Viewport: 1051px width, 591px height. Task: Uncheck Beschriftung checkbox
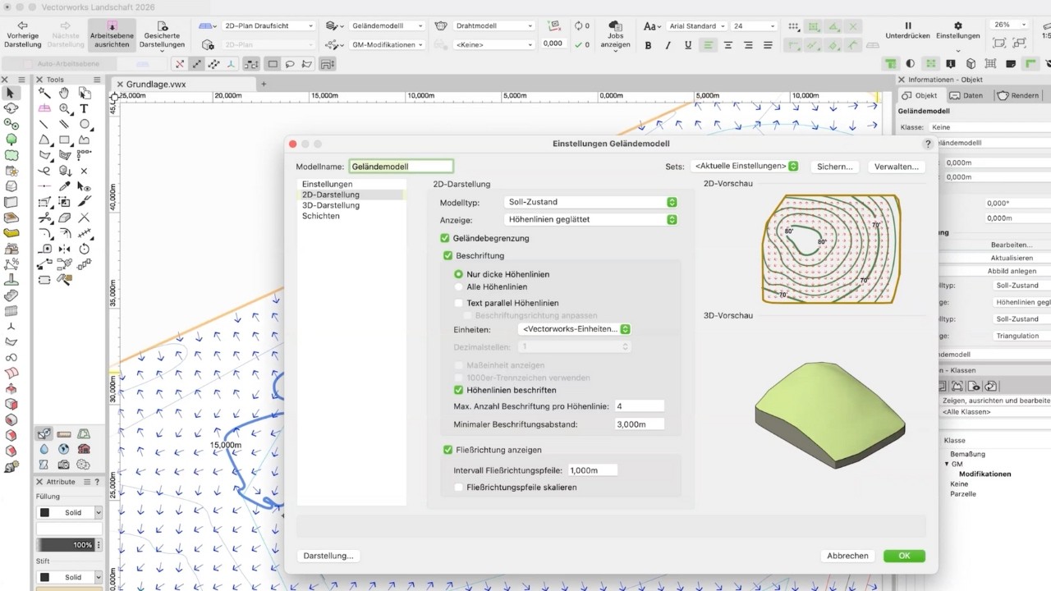(x=448, y=255)
